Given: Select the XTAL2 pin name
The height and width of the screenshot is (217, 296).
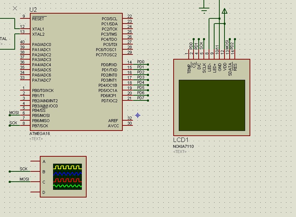Looking at the screenshot, I should tap(38, 34).
